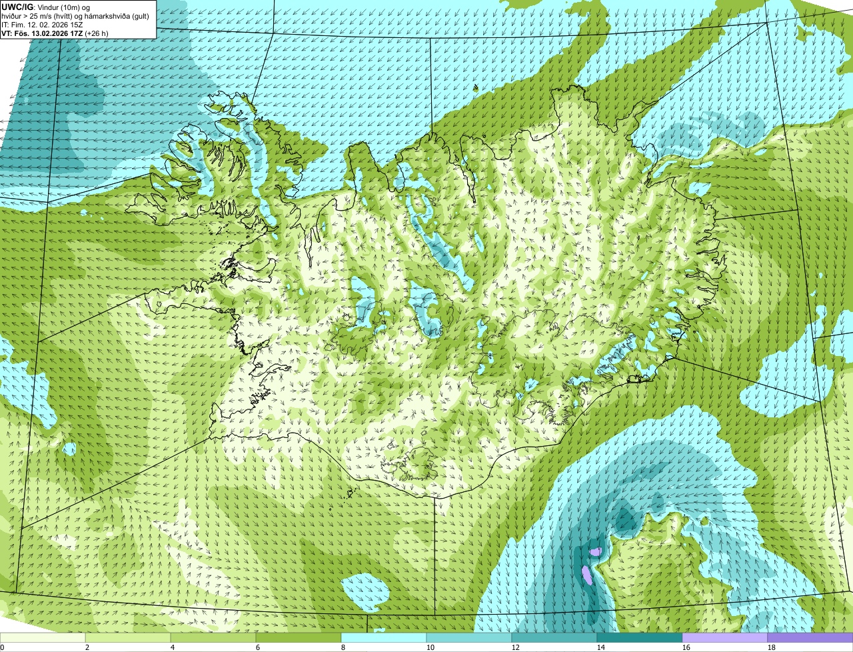
Task: Click the legend scale label '4'
Action: coord(173,647)
